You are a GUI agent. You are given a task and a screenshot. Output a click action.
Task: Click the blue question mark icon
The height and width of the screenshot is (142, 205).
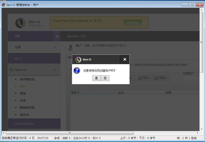77,71
